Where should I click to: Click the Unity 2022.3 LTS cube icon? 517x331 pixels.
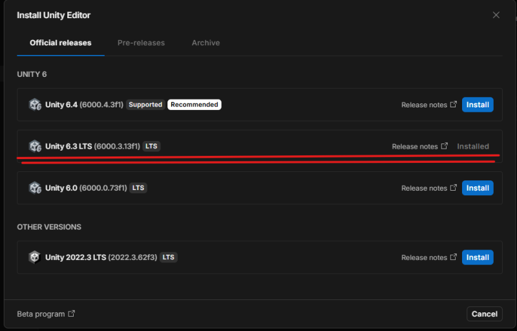35,257
